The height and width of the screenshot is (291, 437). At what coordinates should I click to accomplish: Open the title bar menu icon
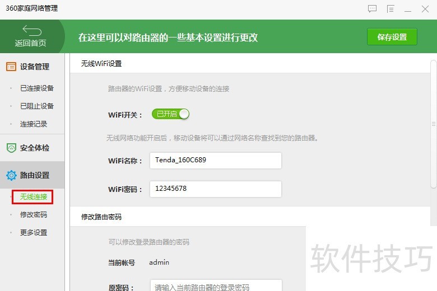[x=390, y=9]
